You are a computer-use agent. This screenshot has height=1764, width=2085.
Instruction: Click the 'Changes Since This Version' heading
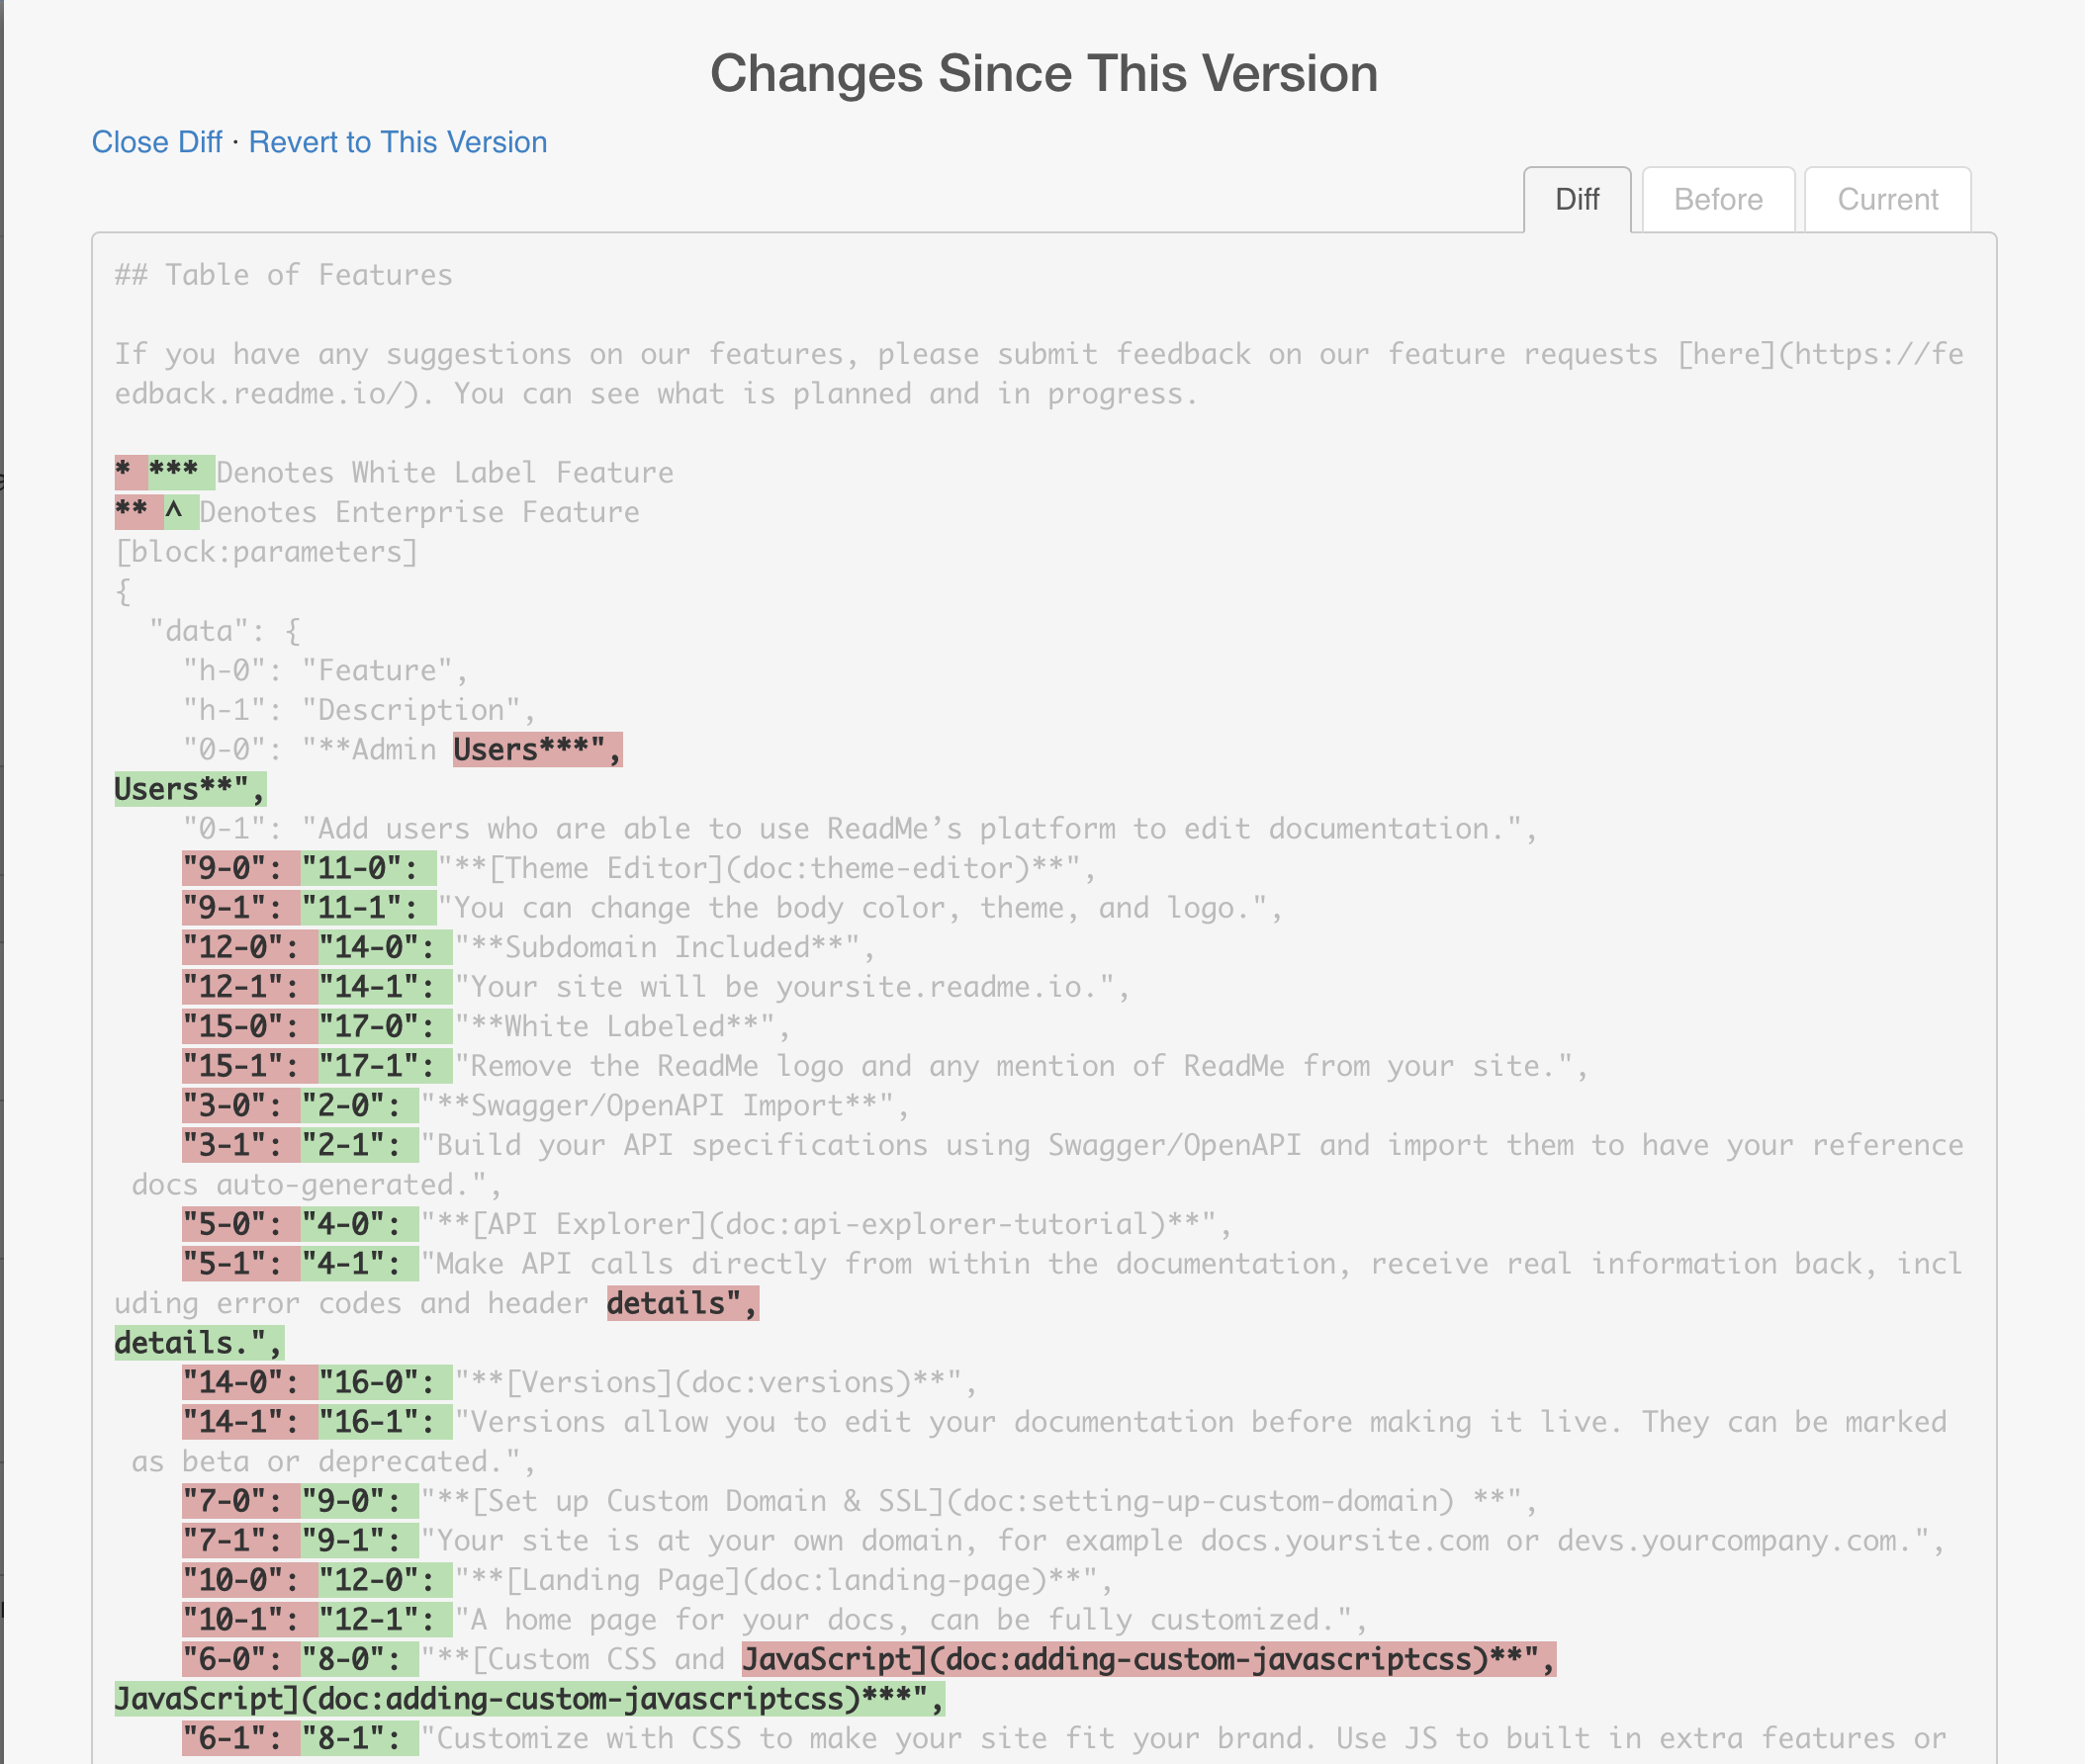(x=1042, y=73)
